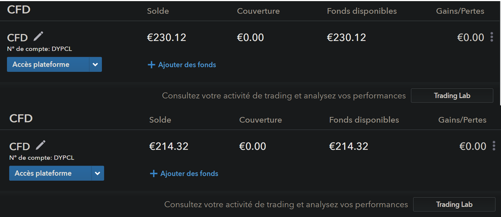Open the three-dot menu of the €230.12 account

492,37
